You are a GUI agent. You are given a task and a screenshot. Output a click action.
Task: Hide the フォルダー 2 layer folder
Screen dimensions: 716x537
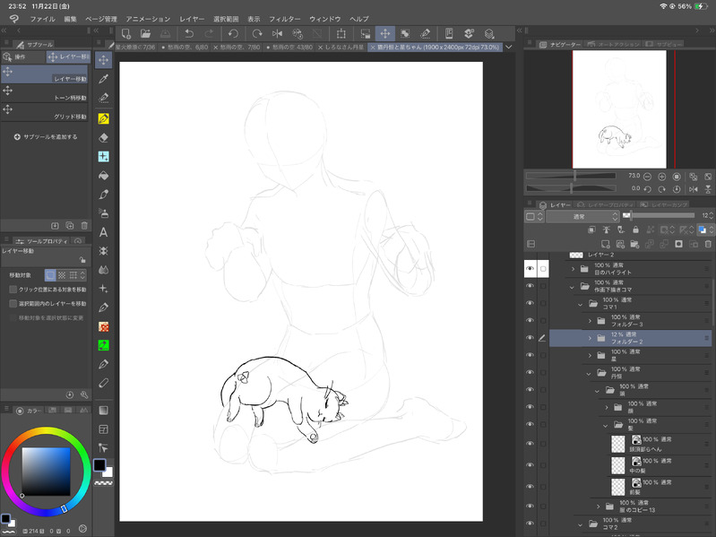pos(530,339)
